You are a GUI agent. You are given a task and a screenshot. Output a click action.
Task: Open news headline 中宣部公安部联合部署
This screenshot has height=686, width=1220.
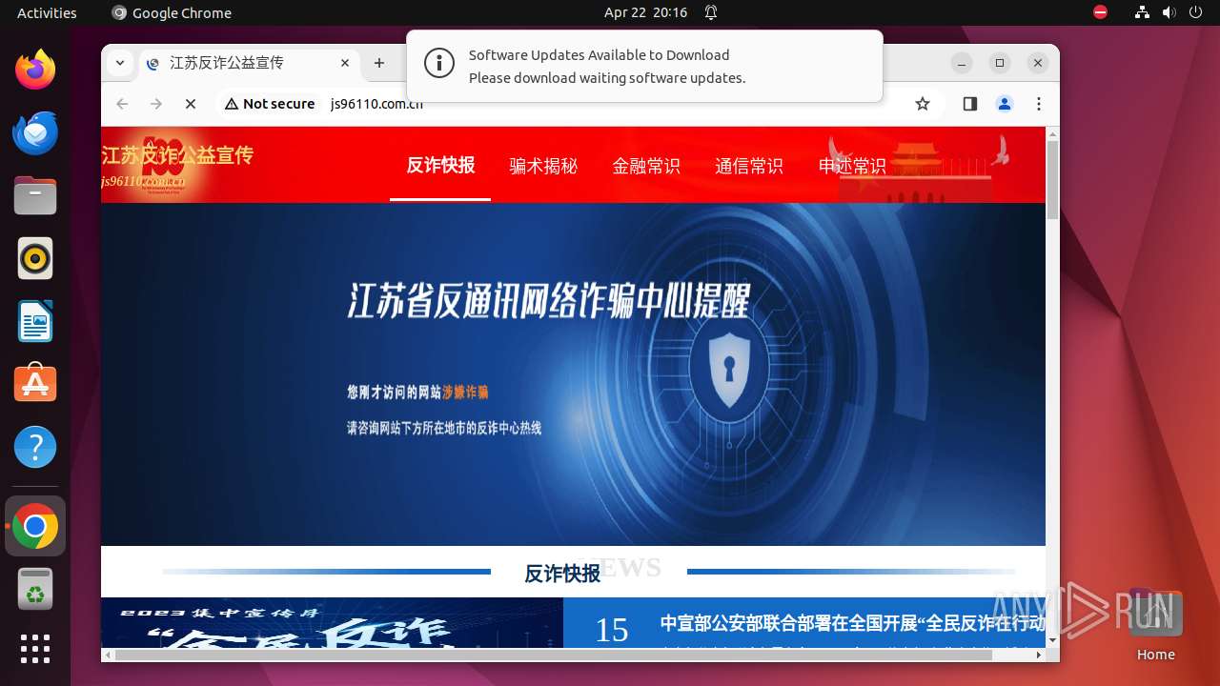coord(853,623)
